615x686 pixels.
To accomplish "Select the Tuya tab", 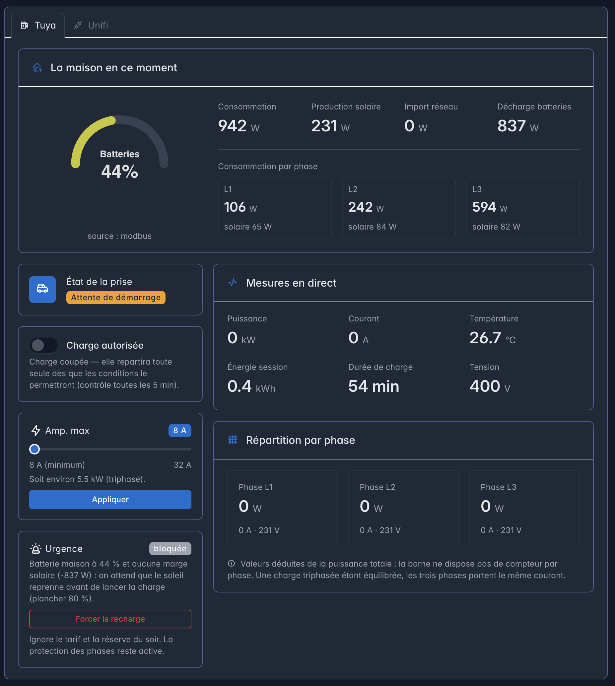I will [x=38, y=25].
